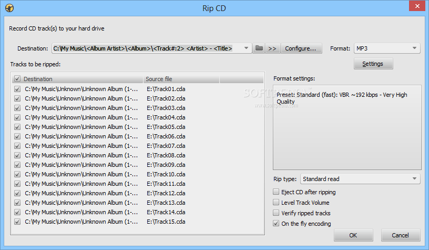Enable Level Track Volume option
This screenshot has width=429, height=250.
tap(276, 202)
